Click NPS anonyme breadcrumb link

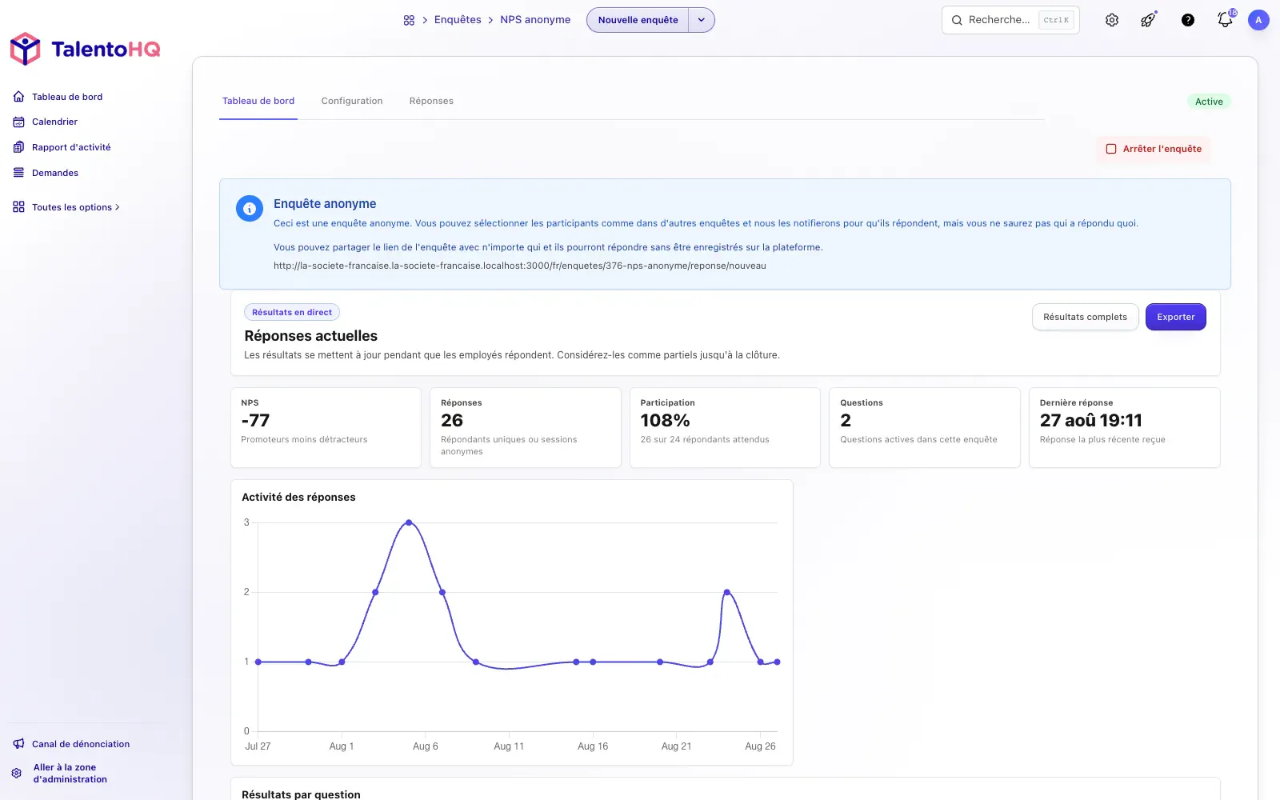535,20
